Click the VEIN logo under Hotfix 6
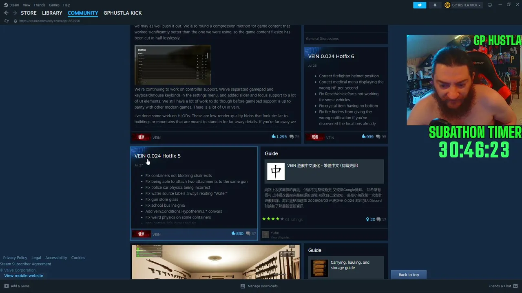This screenshot has height=293, width=522. click(x=315, y=137)
